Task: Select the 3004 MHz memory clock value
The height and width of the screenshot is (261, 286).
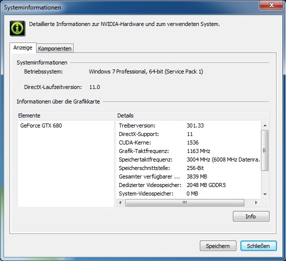Action: coord(223,159)
